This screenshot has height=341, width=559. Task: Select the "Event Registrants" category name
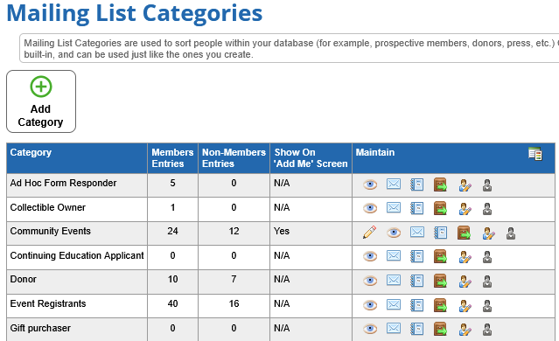click(x=48, y=303)
